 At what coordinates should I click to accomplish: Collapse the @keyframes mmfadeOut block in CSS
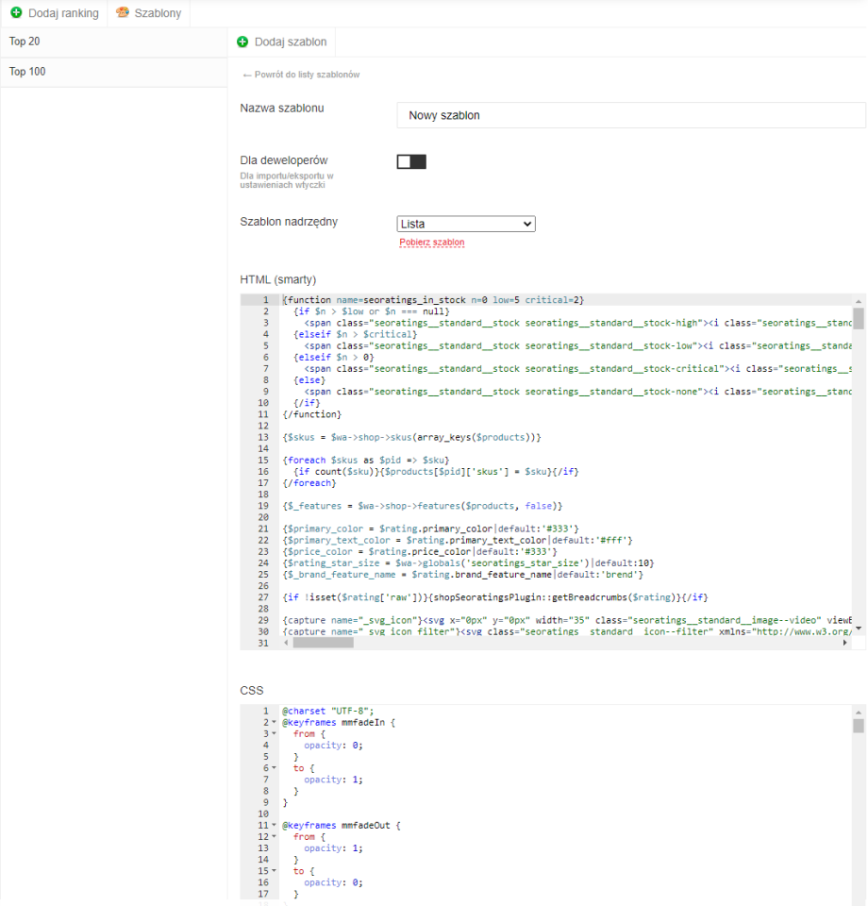pyautogui.click(x=274, y=825)
